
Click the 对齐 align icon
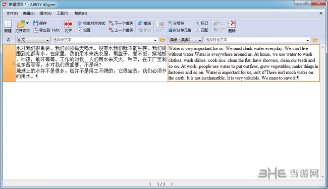click(x=68, y=24)
